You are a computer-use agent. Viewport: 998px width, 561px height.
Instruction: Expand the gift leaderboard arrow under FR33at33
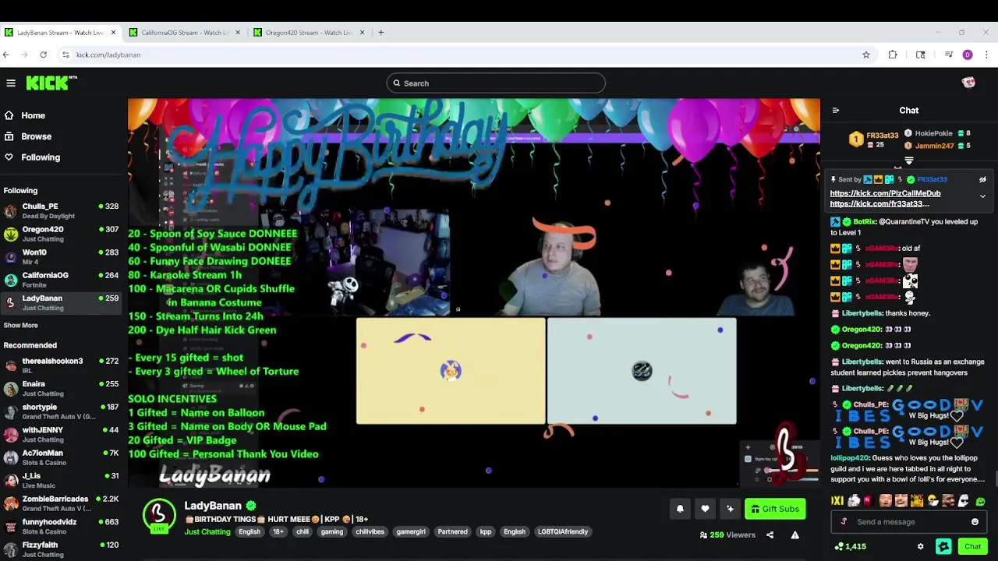click(908, 161)
